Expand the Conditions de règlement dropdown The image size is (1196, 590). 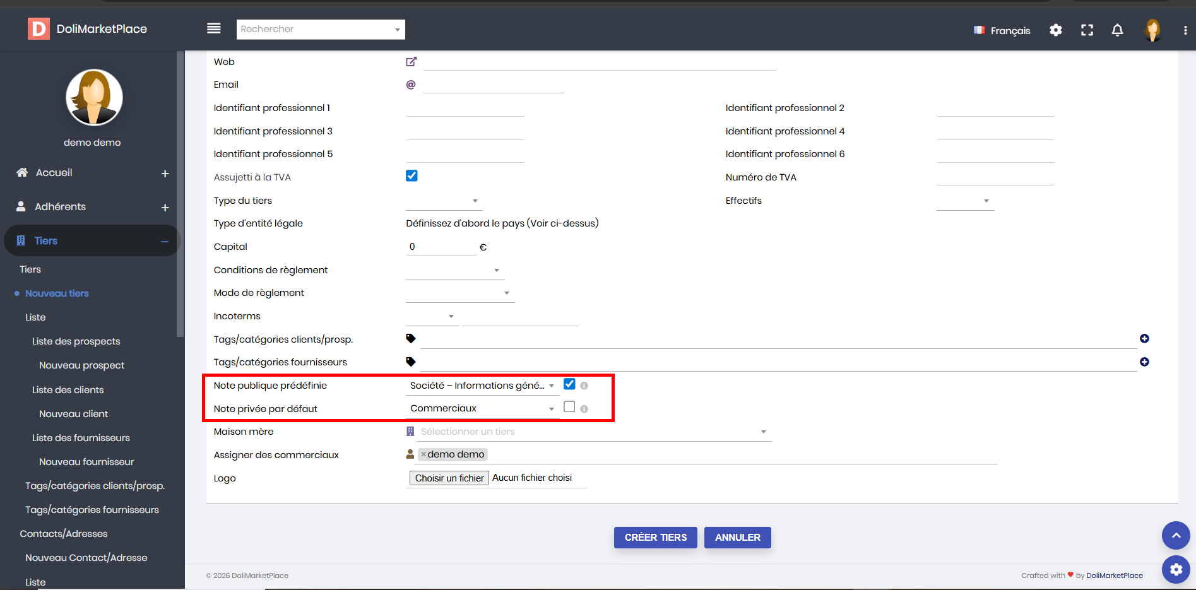(454, 270)
